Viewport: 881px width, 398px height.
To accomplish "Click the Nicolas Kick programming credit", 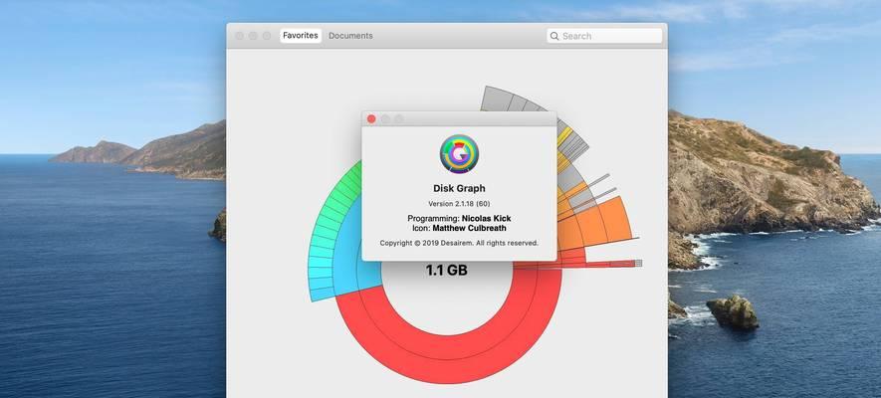I will click(x=486, y=218).
